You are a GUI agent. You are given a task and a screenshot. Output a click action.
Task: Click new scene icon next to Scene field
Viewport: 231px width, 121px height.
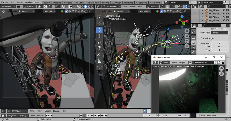pyautogui.click(x=191, y=2)
